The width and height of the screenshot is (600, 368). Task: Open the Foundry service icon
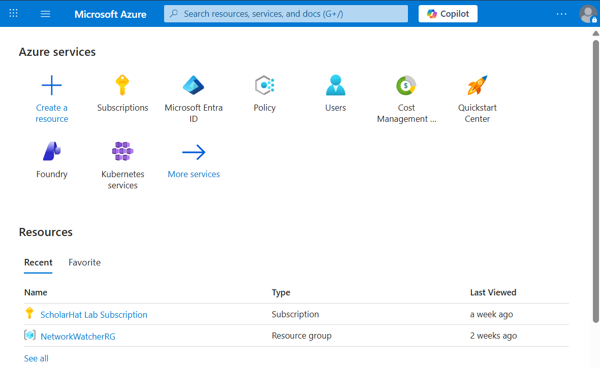(x=52, y=152)
